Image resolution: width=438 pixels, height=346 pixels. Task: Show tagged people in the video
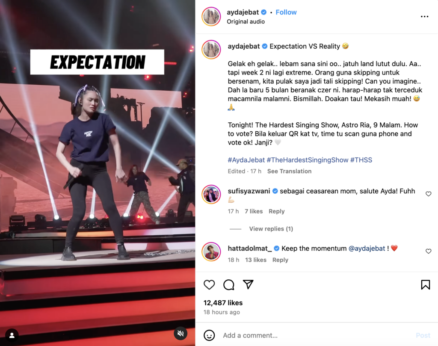[x=12, y=335]
